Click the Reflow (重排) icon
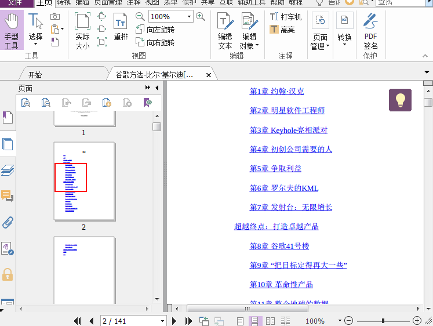This screenshot has width=433, height=326. (x=121, y=27)
